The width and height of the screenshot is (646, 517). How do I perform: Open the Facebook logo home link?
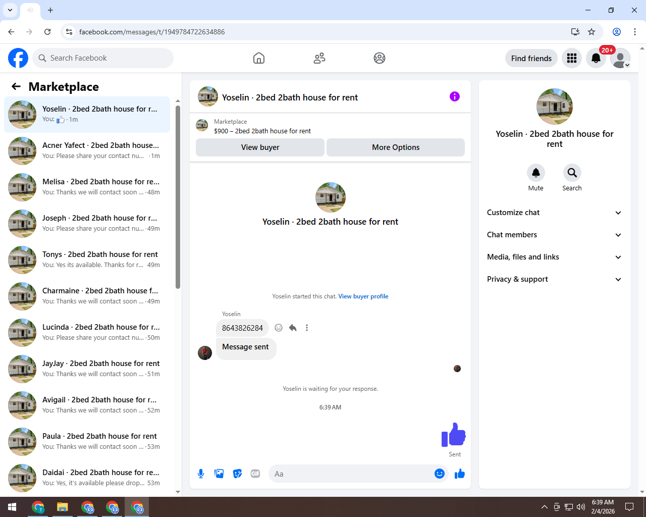click(18, 58)
